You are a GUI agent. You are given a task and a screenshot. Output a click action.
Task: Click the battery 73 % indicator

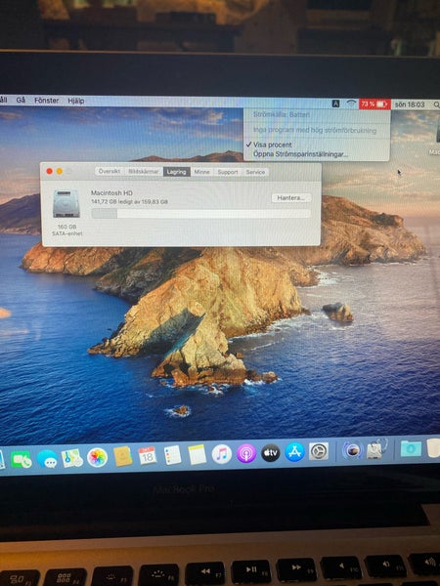pyautogui.click(x=374, y=105)
